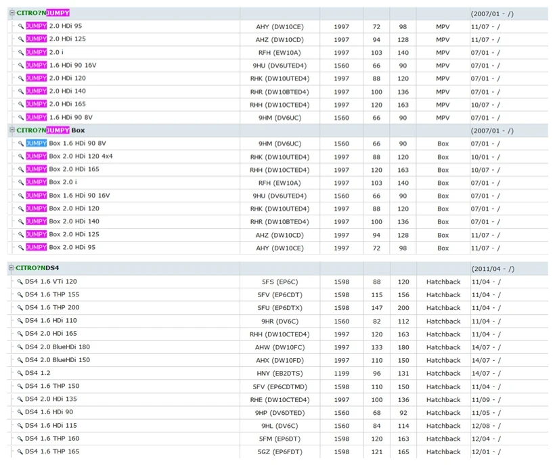Open the JUMPY Box 2.0 HDi 125 row
The height and width of the screenshot is (465, 555).
coord(277,235)
